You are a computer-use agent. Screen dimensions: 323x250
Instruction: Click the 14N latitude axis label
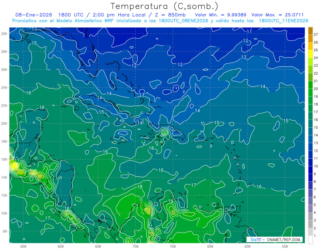click(5, 177)
